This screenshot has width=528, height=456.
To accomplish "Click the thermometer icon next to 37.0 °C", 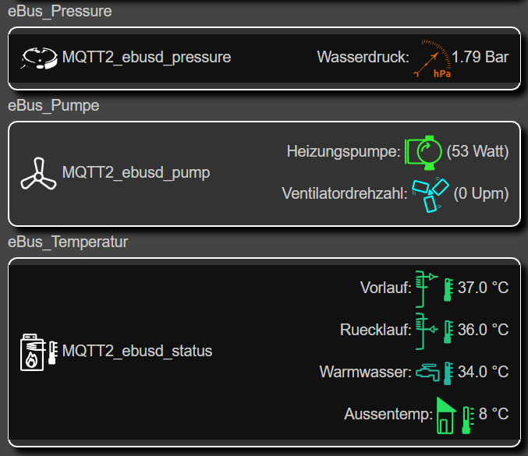I will (x=448, y=289).
